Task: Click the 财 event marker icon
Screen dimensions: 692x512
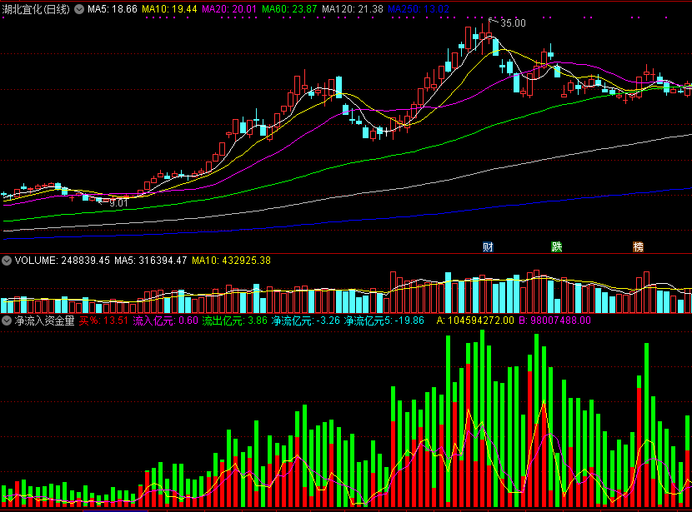Action: (488, 246)
